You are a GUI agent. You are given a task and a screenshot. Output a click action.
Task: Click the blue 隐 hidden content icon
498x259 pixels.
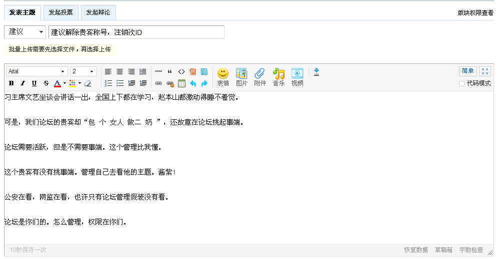pyautogui.click(x=204, y=72)
